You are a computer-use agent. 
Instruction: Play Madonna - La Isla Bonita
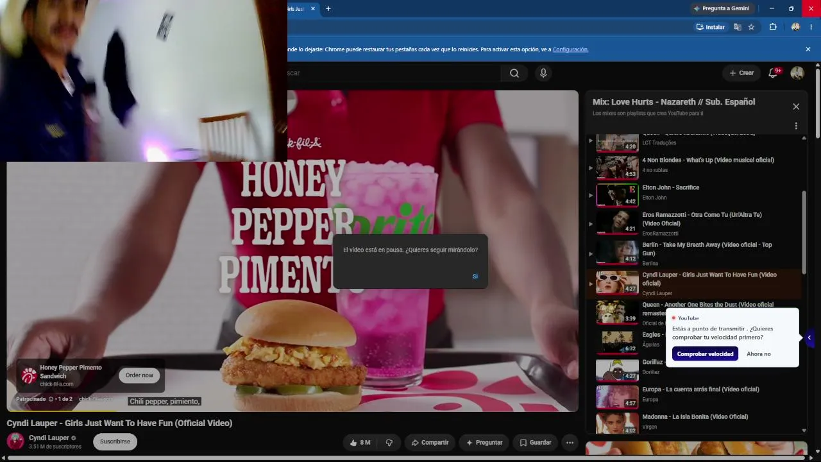695,417
